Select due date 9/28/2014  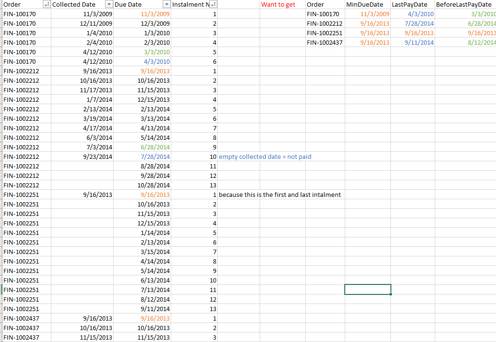pyautogui.click(x=142, y=176)
